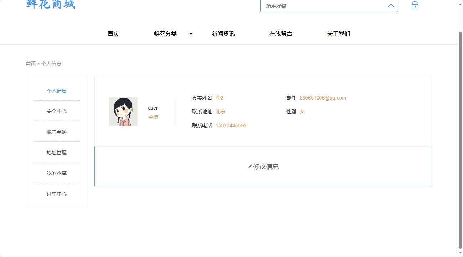Open the 在线留言 menu item
Screen dimensions: 463x257
pyautogui.click(x=281, y=33)
